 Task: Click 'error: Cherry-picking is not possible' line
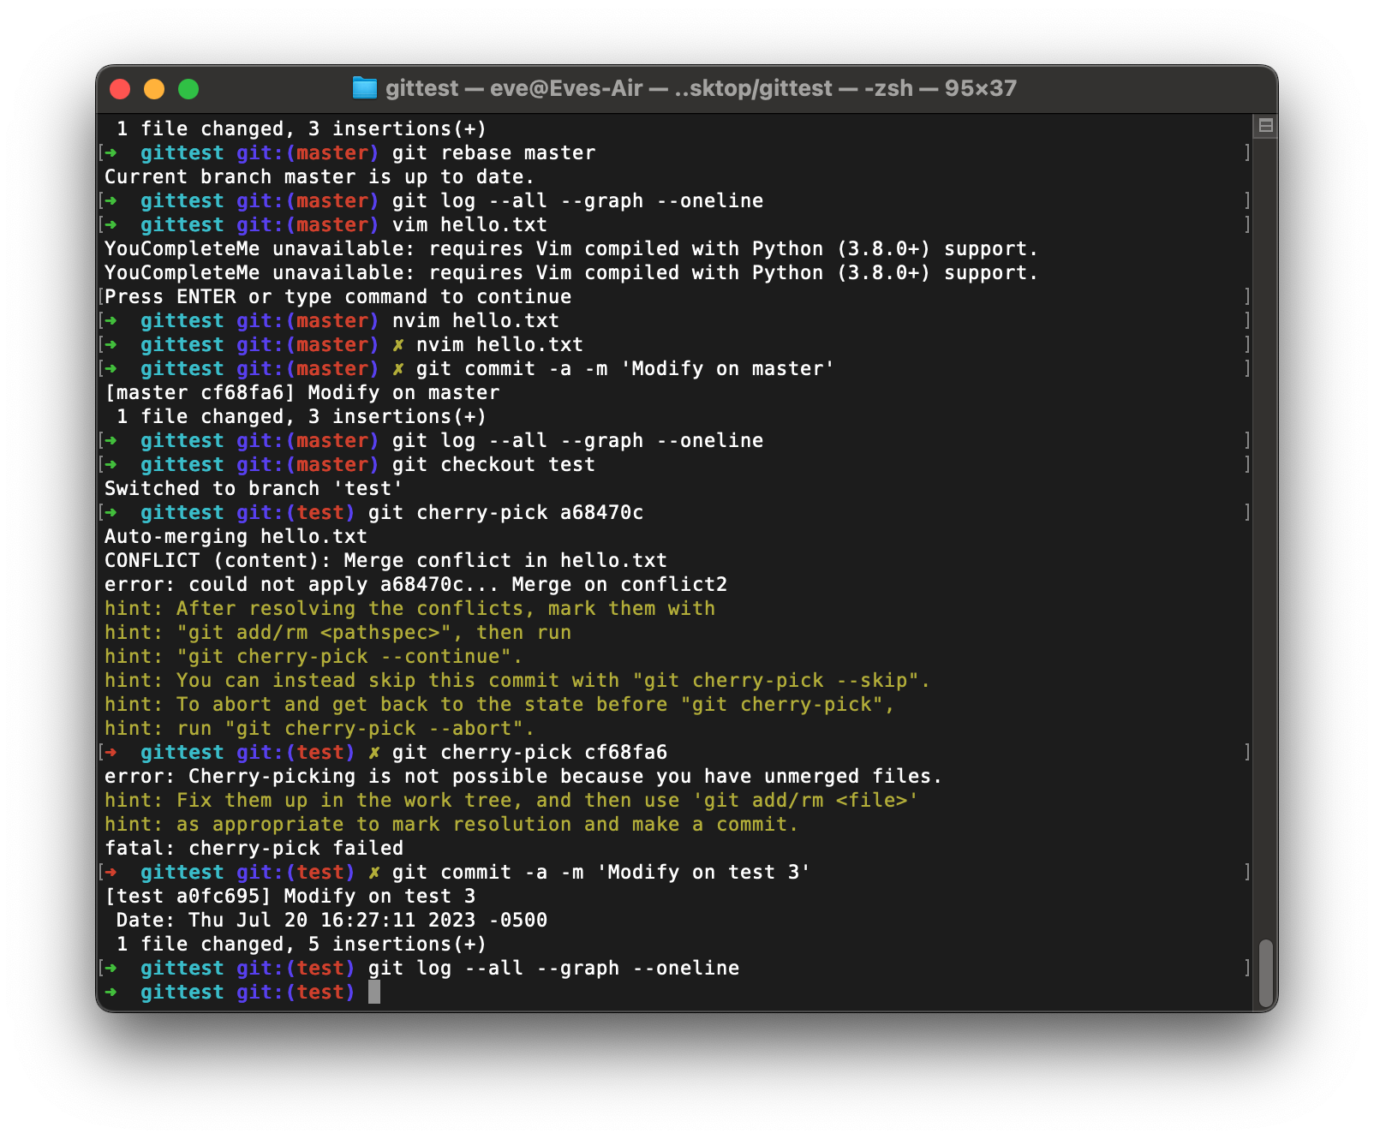(x=523, y=777)
